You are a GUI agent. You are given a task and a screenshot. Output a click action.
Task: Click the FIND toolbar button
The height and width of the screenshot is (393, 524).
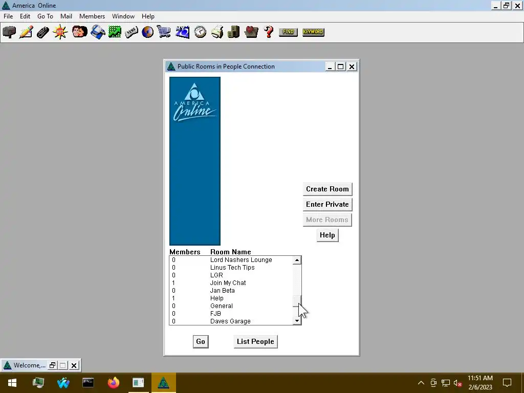coord(288,32)
